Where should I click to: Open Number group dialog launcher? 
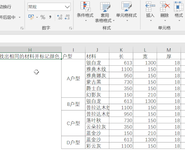point(71,28)
